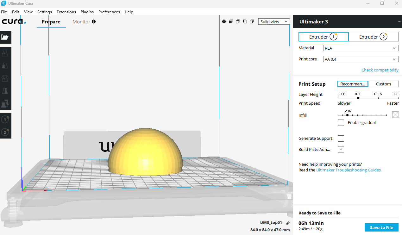This screenshot has width=402, height=235.
Task: Open file with the folder icon
Action: (x=5, y=37)
